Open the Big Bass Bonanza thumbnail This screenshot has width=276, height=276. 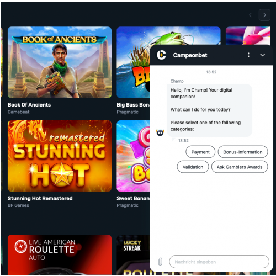134,62
